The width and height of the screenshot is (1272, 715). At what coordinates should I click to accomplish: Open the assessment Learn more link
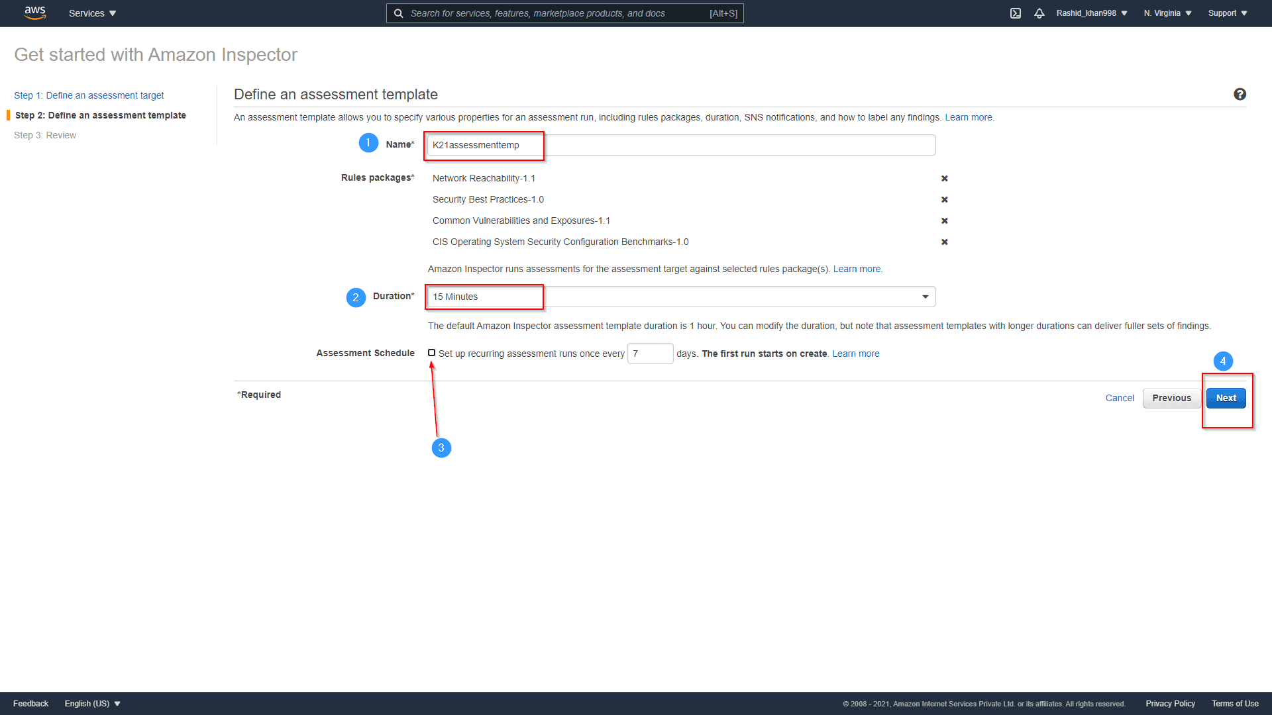pos(969,117)
